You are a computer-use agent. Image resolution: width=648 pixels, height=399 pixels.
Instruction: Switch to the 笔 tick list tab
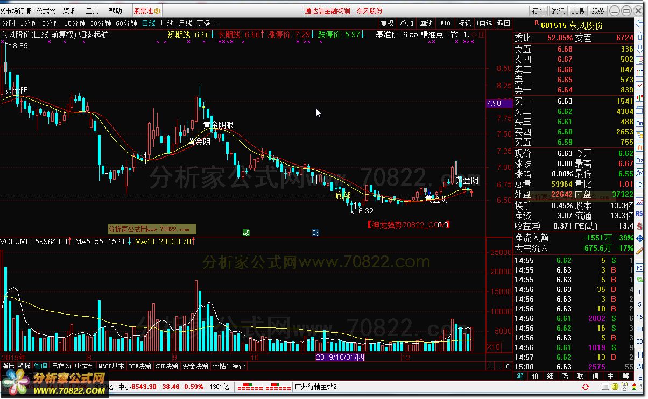520,376
